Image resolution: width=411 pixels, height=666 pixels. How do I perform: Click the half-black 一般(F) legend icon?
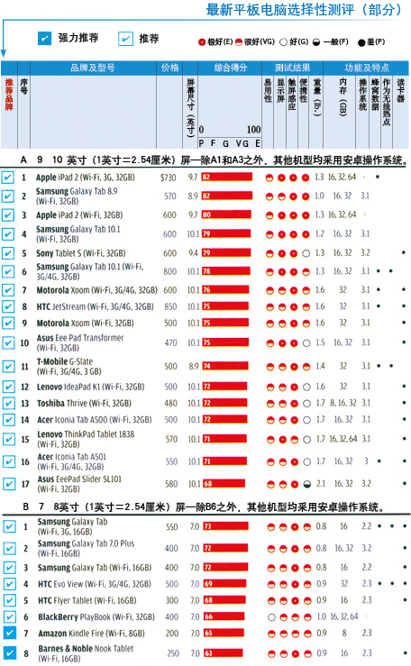(316, 42)
